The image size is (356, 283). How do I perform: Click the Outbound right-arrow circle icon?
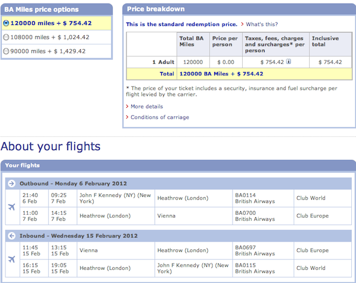click(12, 184)
